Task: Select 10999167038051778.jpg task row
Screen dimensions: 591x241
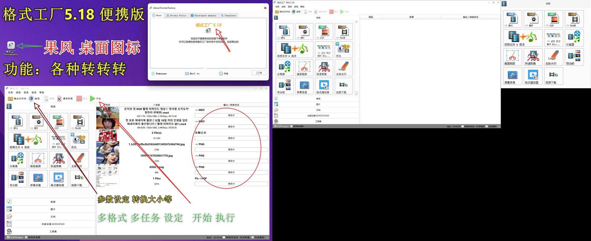Action: click(183, 158)
